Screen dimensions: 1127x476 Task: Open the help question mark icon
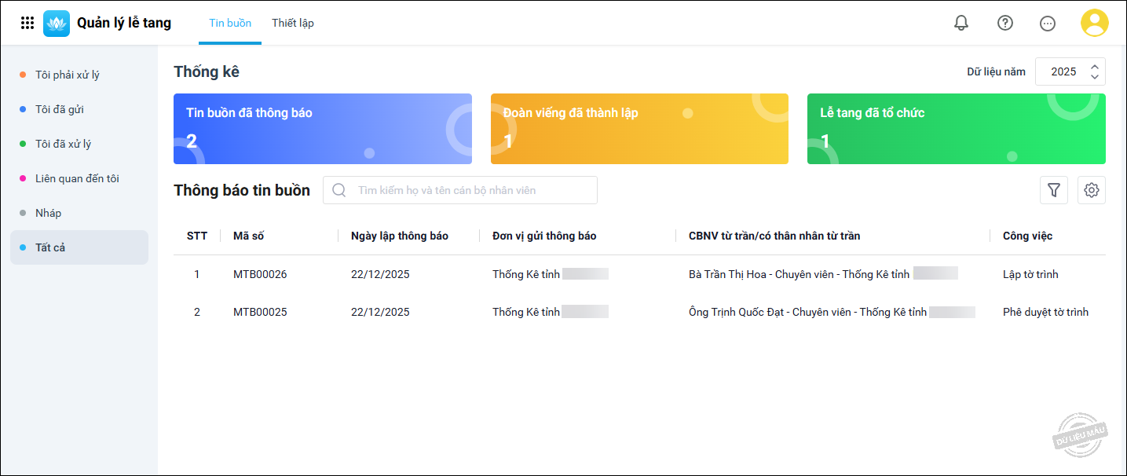[x=1004, y=24]
